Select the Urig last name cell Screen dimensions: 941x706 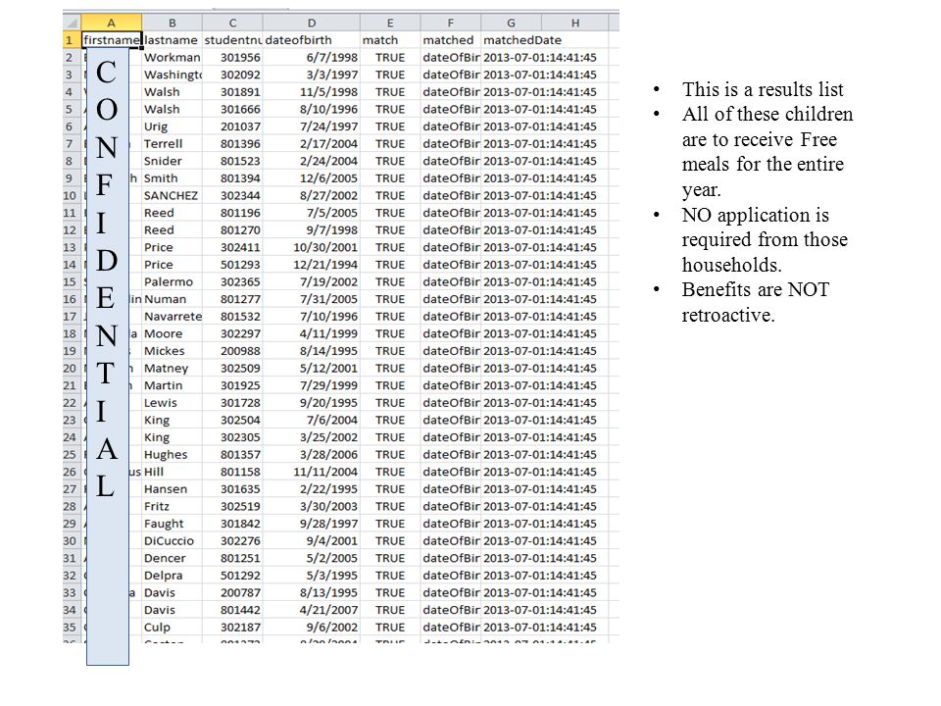[x=173, y=126]
